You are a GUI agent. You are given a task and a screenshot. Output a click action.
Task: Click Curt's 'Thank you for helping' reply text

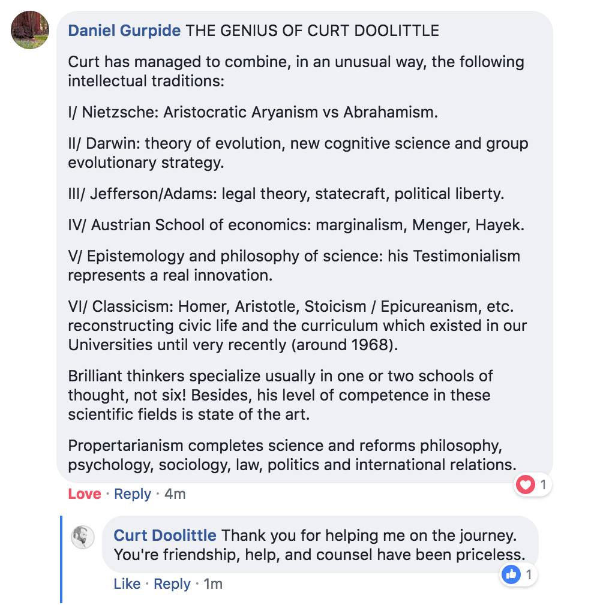pyautogui.click(x=319, y=544)
